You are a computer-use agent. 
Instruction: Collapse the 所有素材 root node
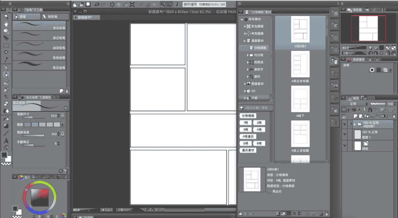(x=242, y=19)
